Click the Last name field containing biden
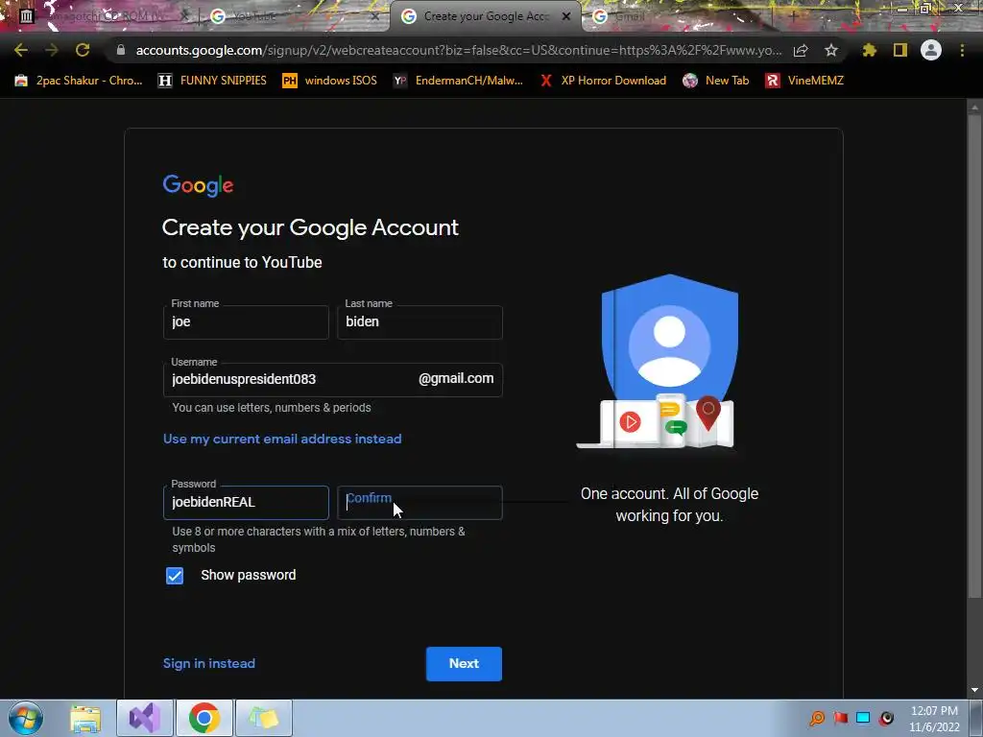This screenshot has height=737, width=983. pyautogui.click(x=420, y=322)
